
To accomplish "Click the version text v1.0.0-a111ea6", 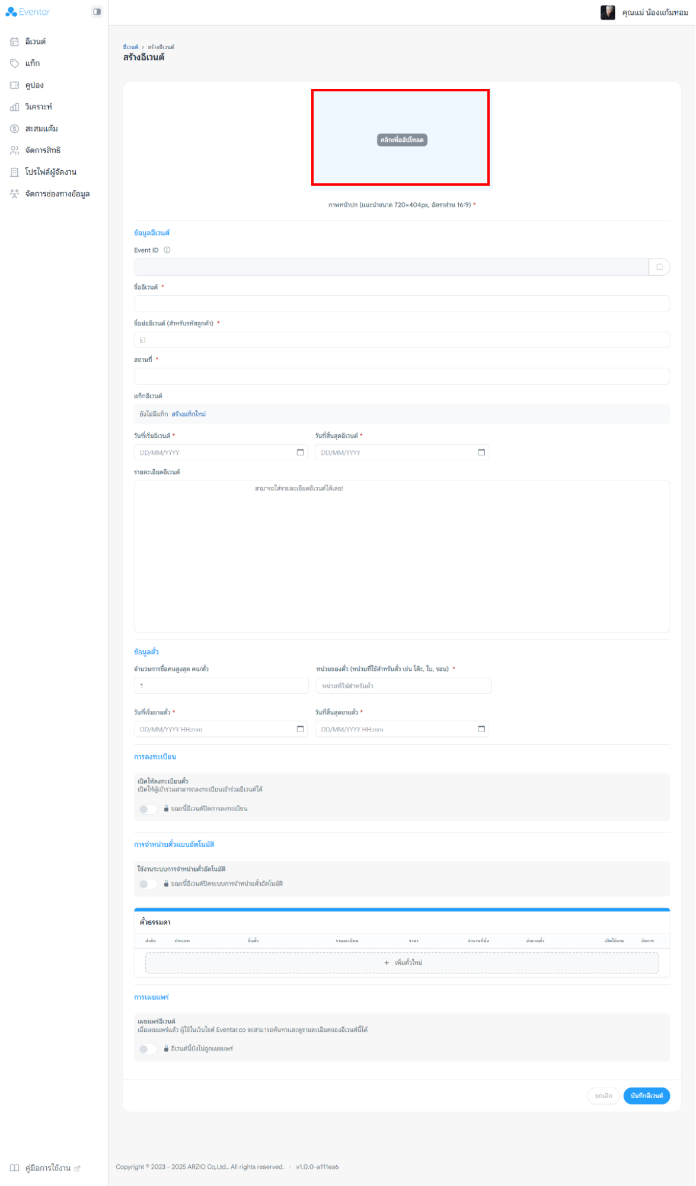I will tap(317, 1167).
